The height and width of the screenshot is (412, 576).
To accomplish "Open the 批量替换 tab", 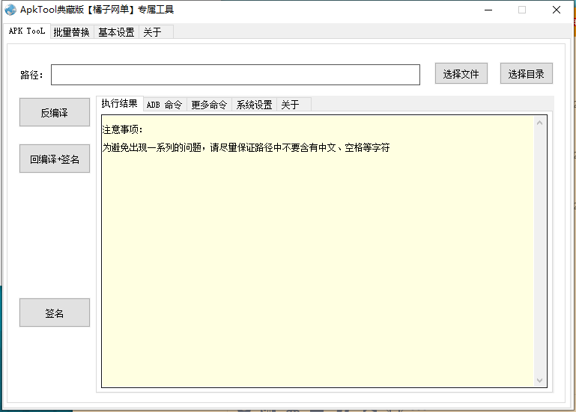I will (x=71, y=32).
